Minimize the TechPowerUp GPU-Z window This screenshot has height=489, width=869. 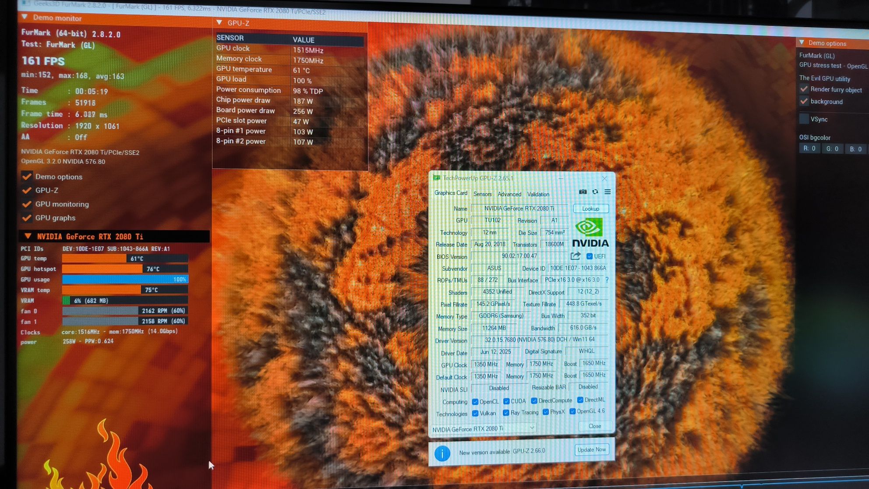561,178
